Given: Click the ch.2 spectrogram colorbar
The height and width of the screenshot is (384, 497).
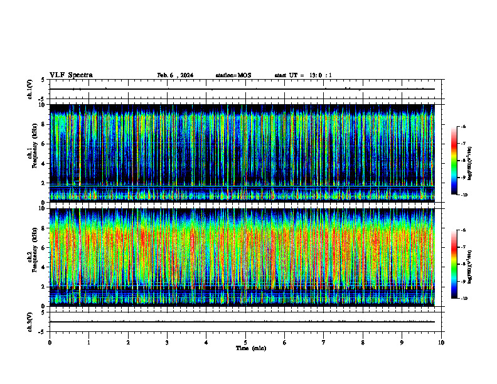Looking at the screenshot, I should [x=454, y=264].
